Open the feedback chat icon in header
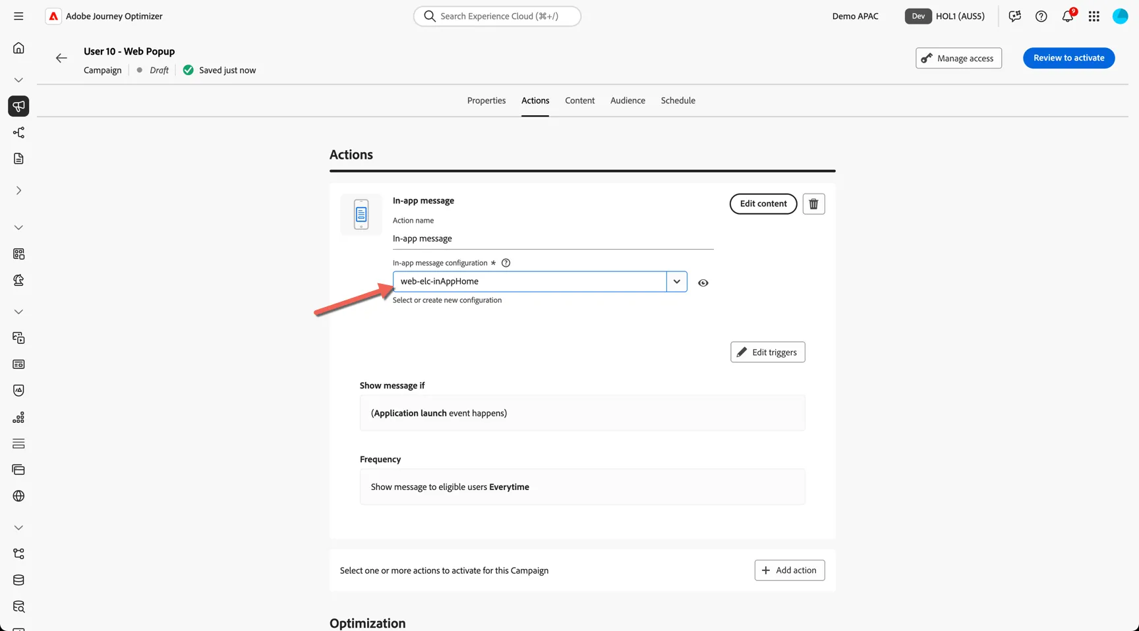The image size is (1139, 631). click(x=1015, y=16)
